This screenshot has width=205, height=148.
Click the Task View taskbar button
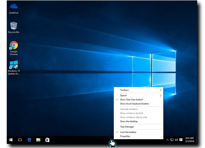tap(20, 140)
